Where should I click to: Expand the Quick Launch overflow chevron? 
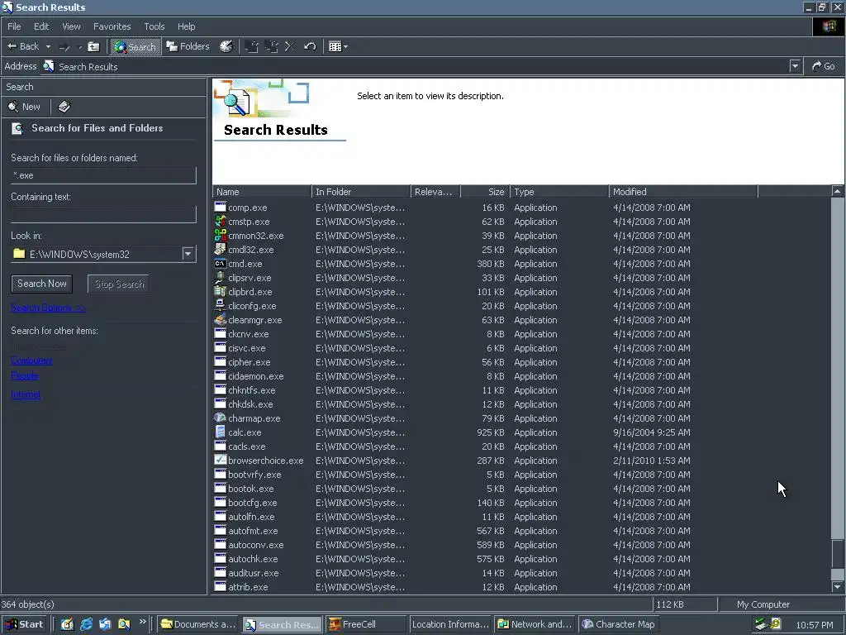(142, 622)
